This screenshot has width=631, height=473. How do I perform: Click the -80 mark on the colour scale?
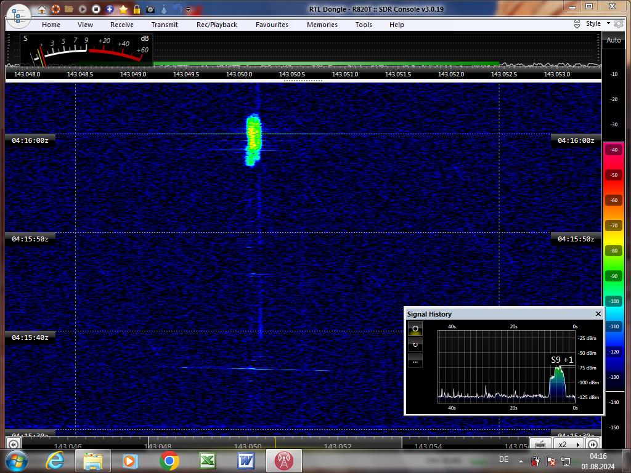coord(614,251)
